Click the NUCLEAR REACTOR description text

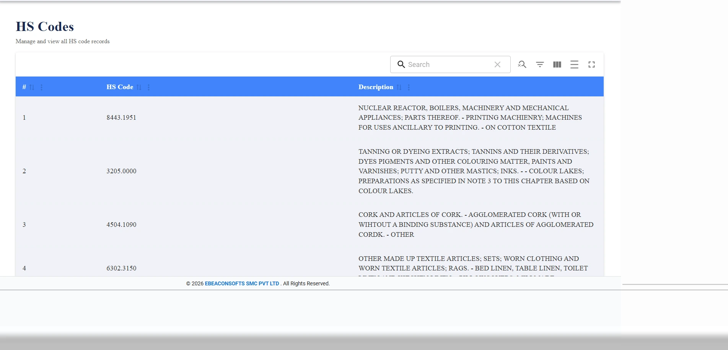pyautogui.click(x=470, y=117)
